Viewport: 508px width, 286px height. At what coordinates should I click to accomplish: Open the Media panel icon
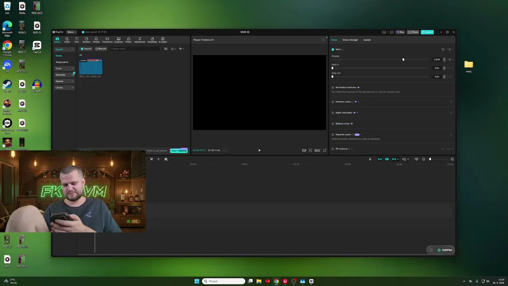[x=57, y=40]
